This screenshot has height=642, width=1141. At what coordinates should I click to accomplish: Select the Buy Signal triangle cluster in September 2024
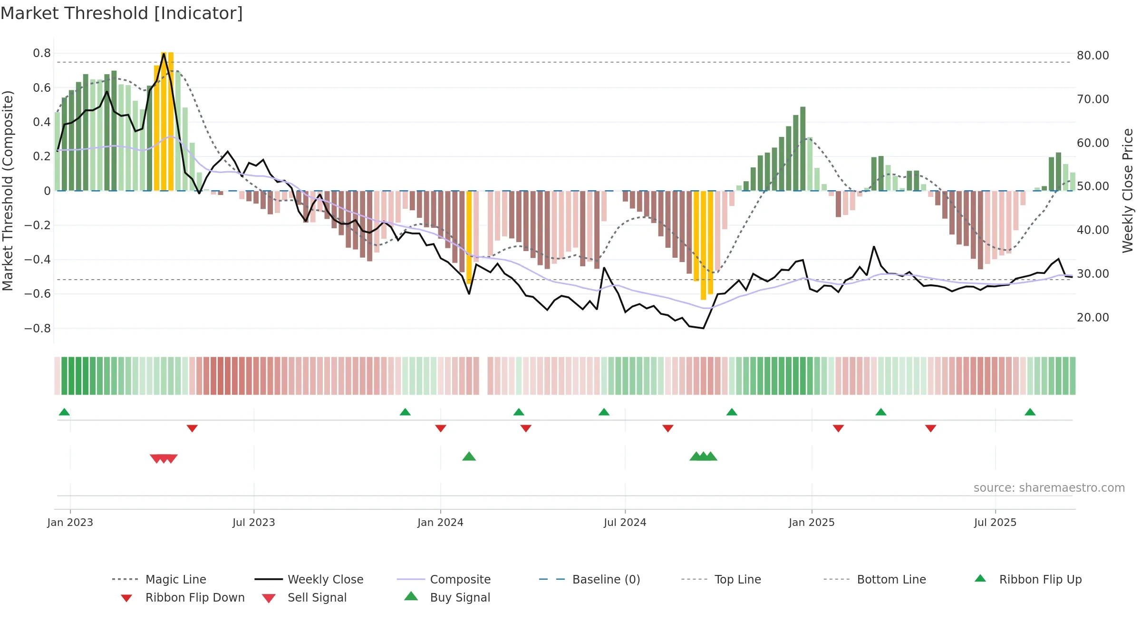point(703,457)
